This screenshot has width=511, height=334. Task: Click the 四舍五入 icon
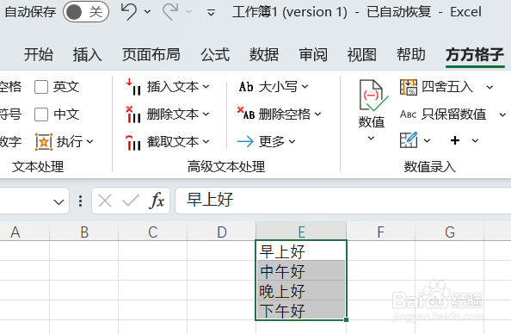click(x=409, y=87)
